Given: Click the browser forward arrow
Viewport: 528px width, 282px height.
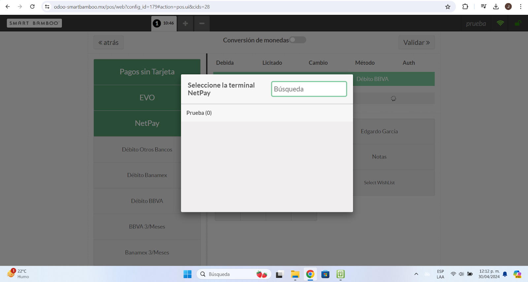Looking at the screenshot, I should coord(20,7).
